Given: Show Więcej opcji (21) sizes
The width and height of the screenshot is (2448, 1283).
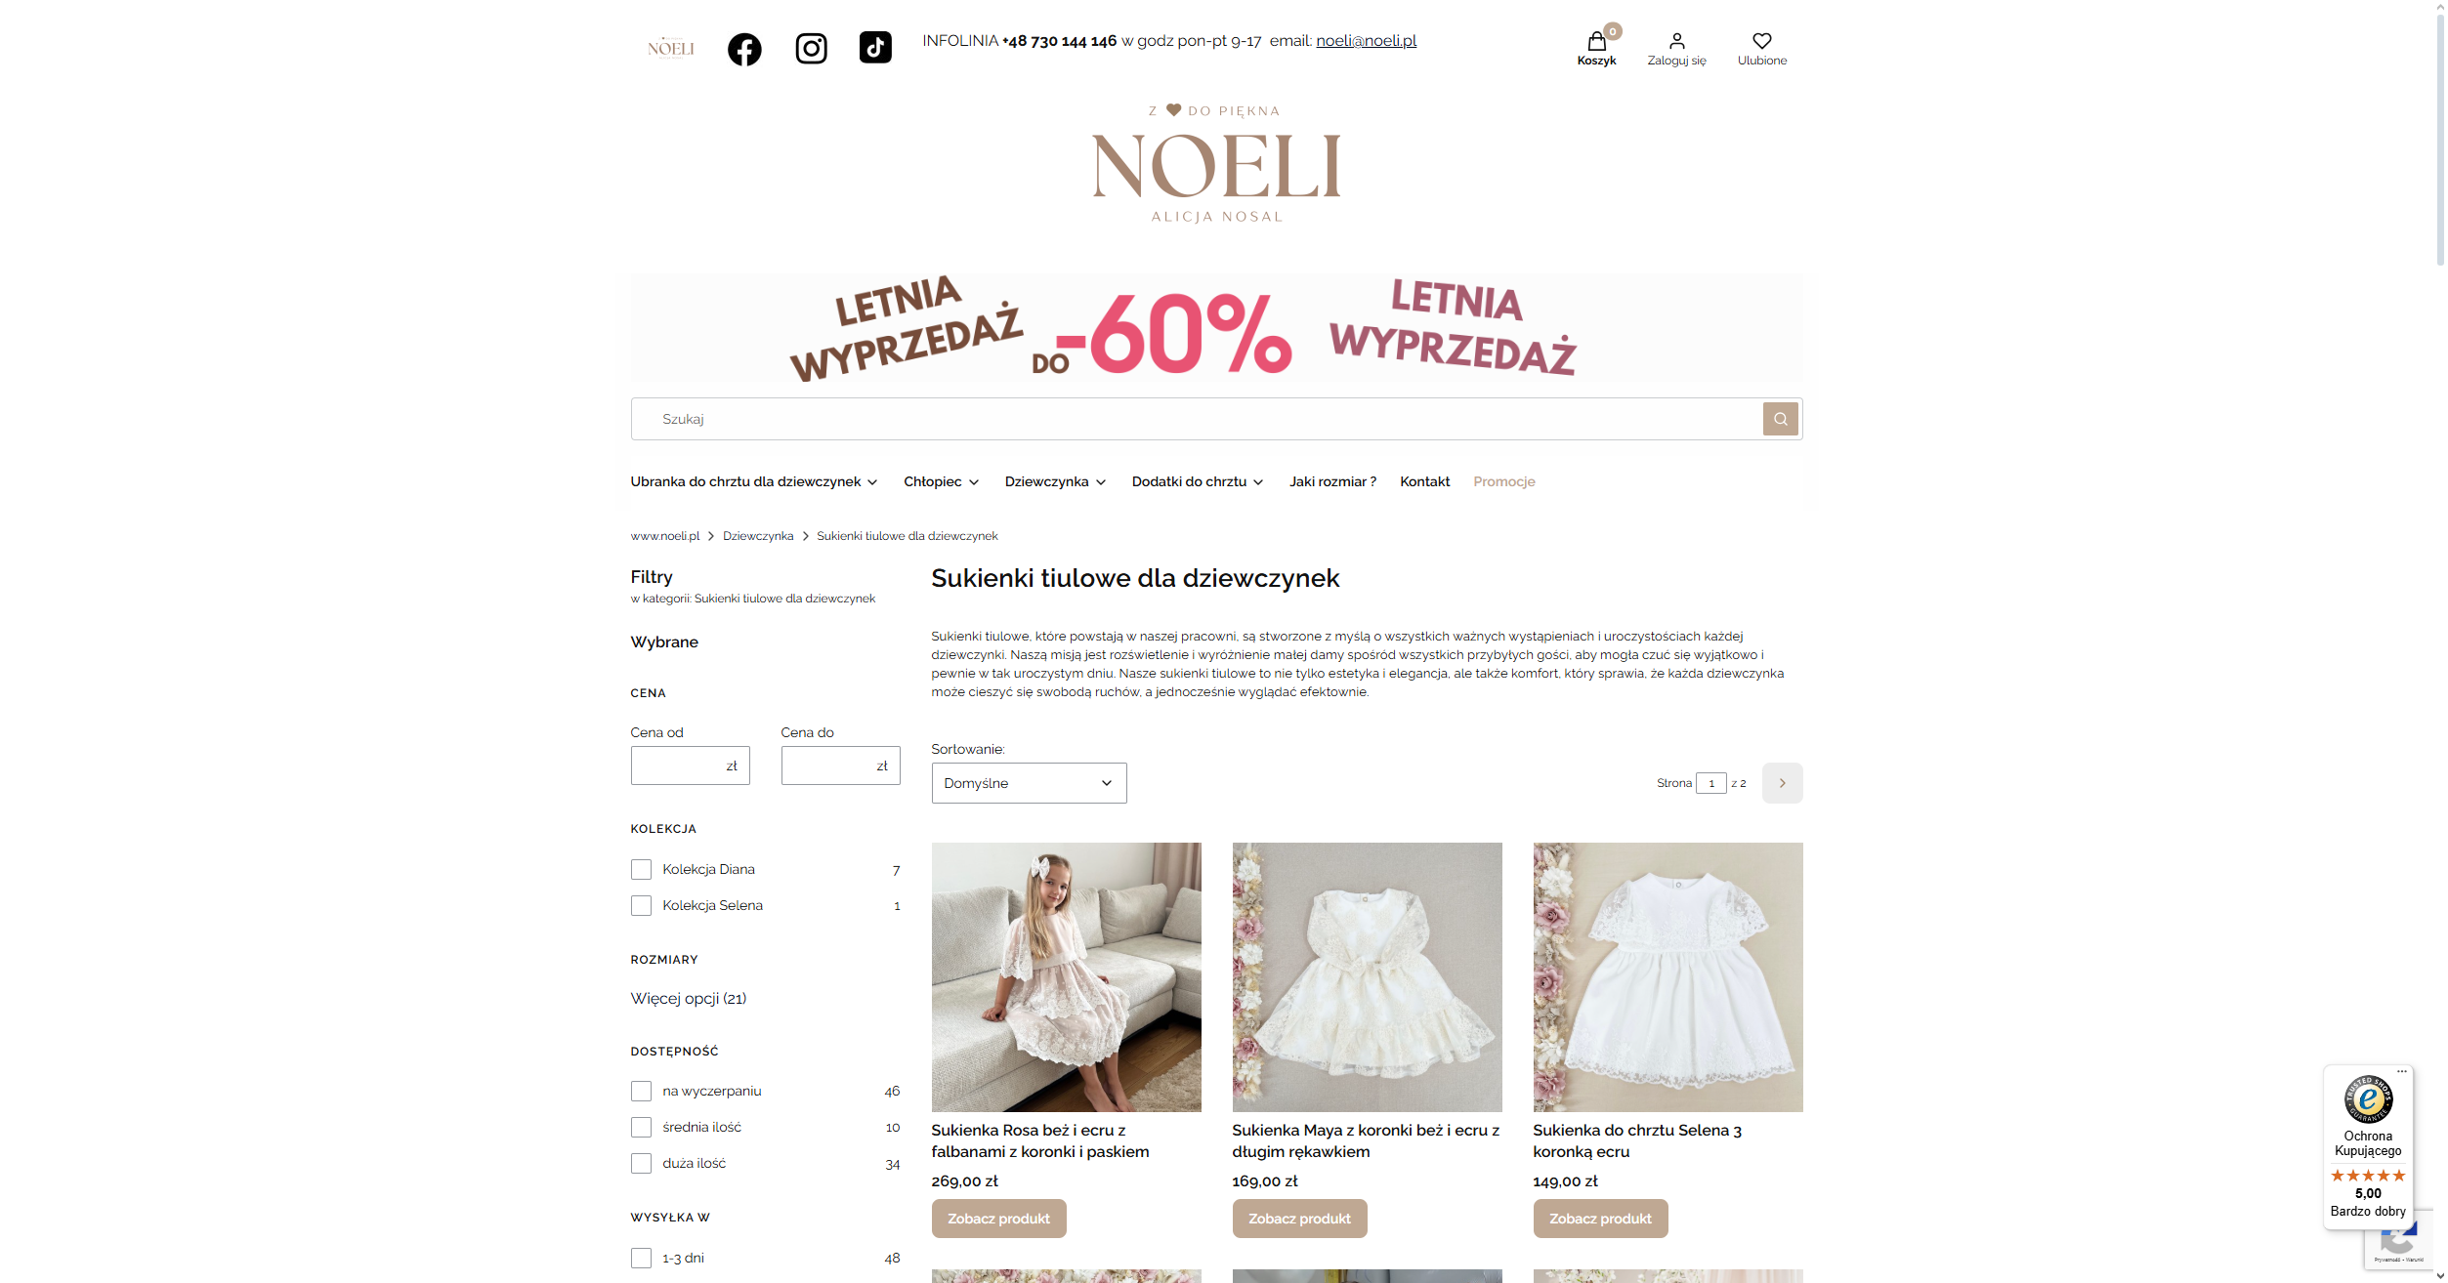Looking at the screenshot, I should (x=689, y=998).
